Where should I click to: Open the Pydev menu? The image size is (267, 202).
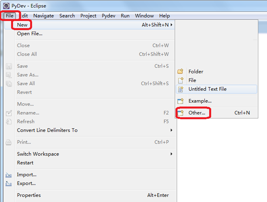click(109, 16)
